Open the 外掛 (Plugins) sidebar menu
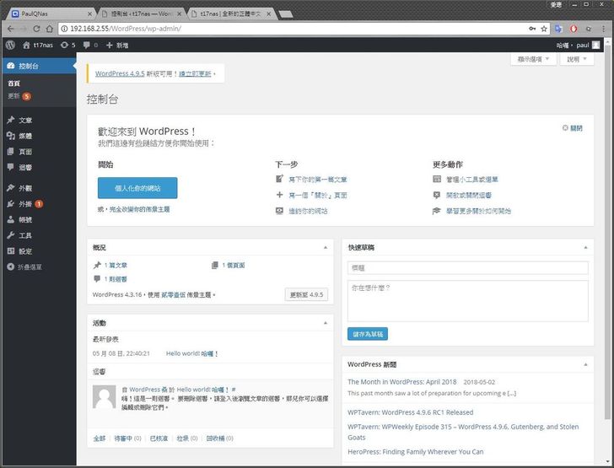 point(24,204)
